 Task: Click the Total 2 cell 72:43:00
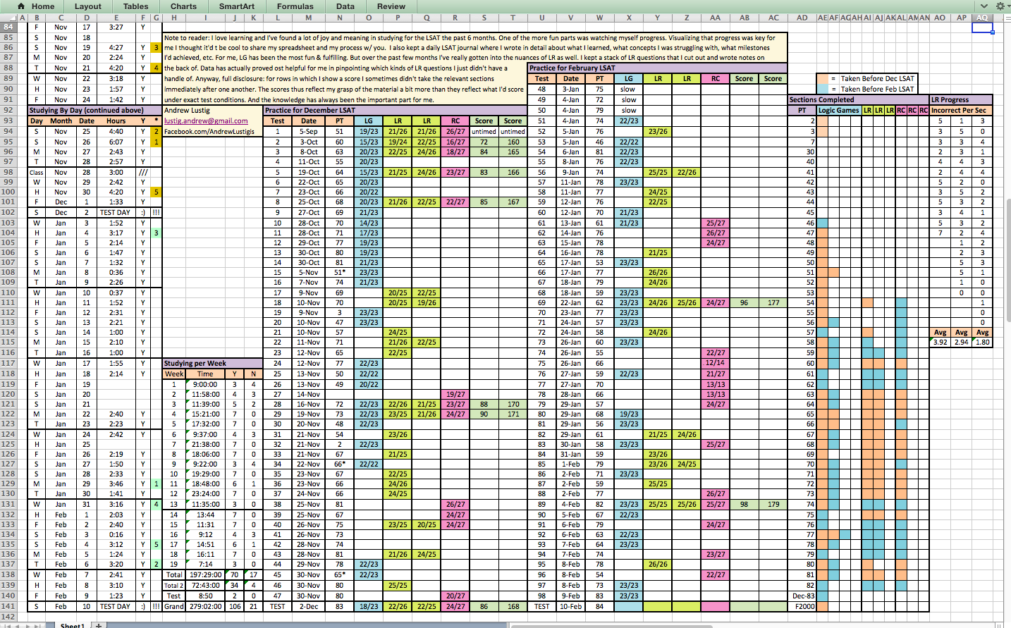tap(205, 585)
